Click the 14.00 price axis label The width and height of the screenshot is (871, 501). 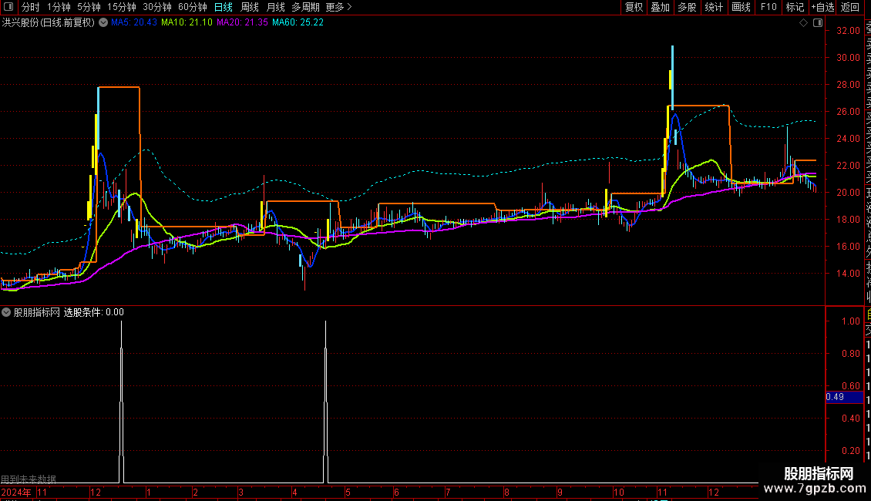[848, 274]
